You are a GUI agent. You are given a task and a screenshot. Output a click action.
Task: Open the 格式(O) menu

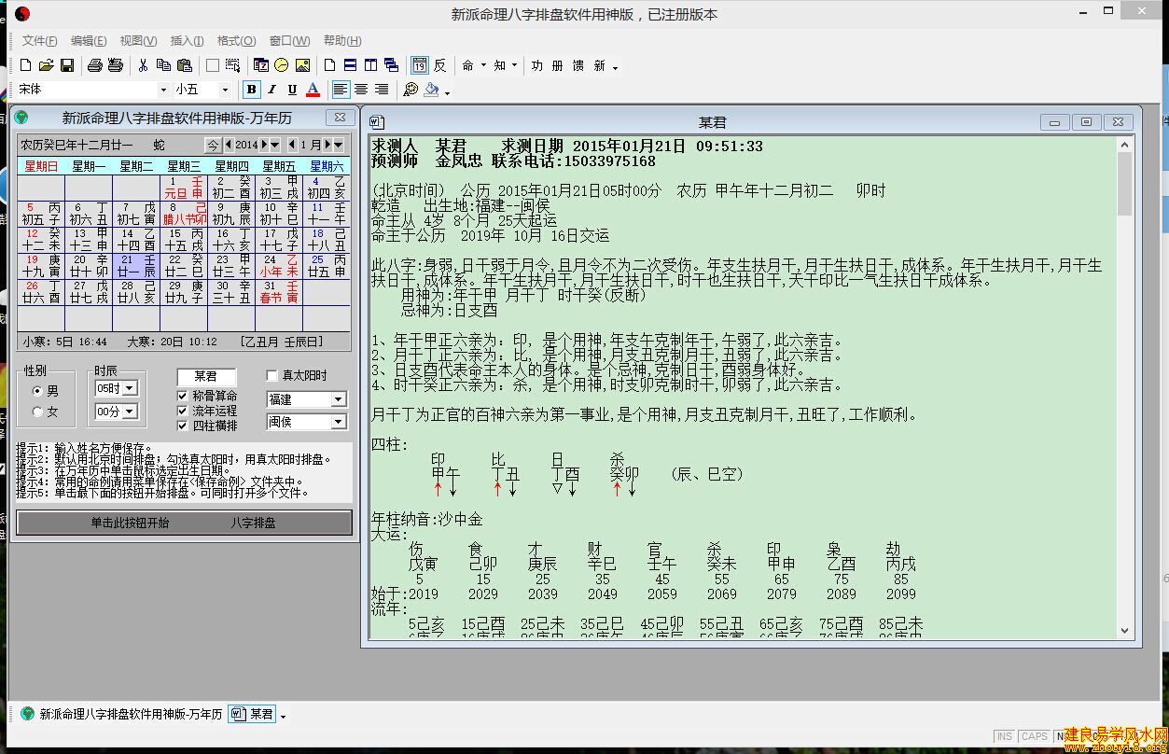(x=236, y=41)
